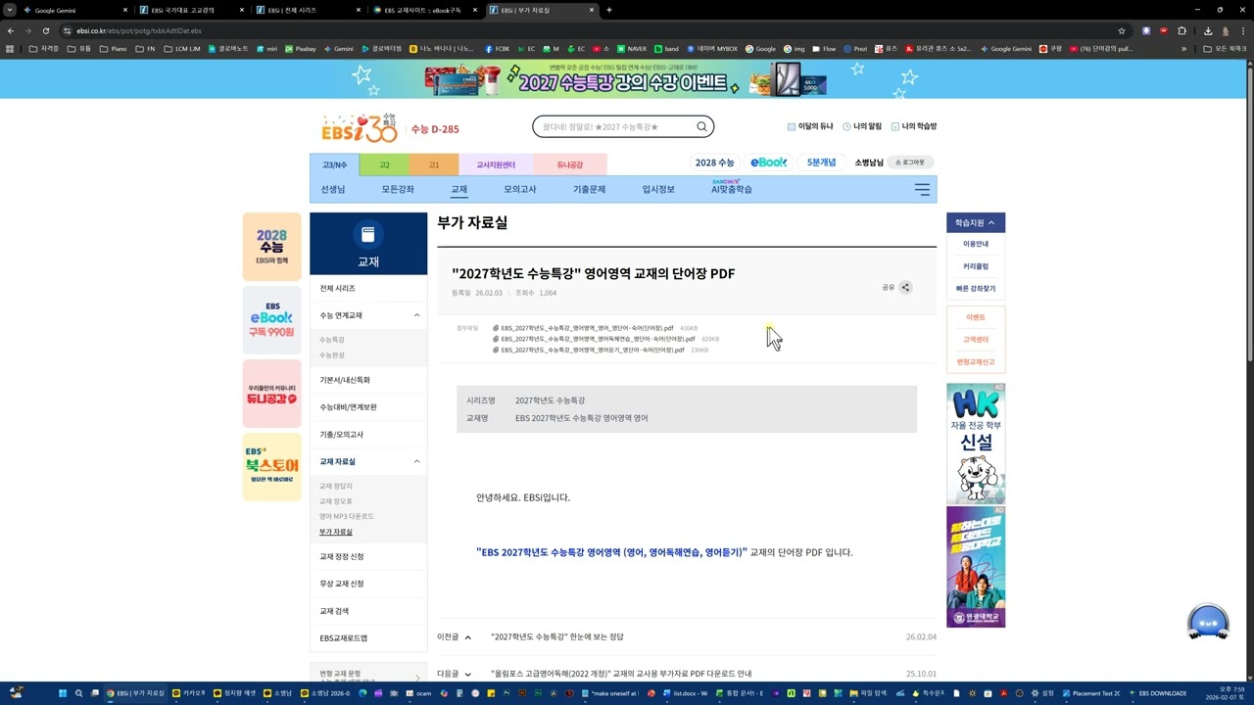This screenshot has height=705, width=1254.
Task: Open the 듀나공감 tab
Action: coord(569,164)
